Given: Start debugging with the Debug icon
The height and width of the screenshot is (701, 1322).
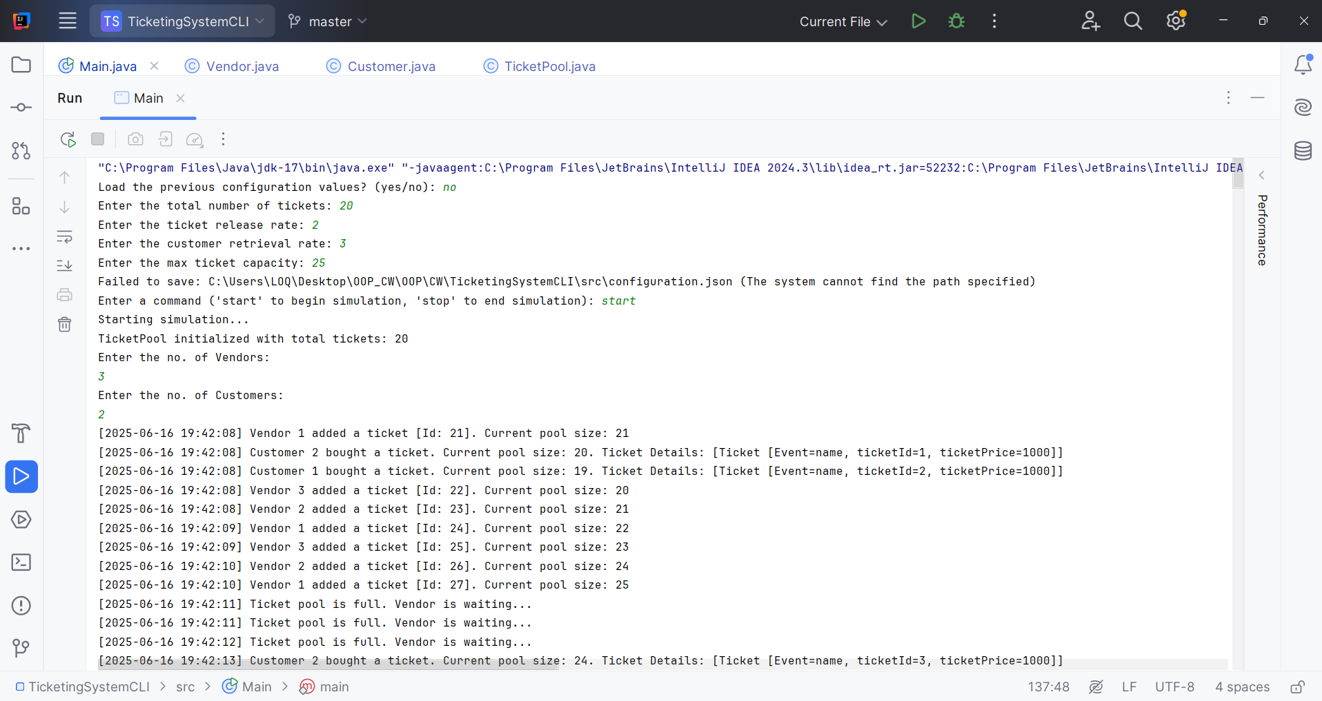Looking at the screenshot, I should click(956, 21).
